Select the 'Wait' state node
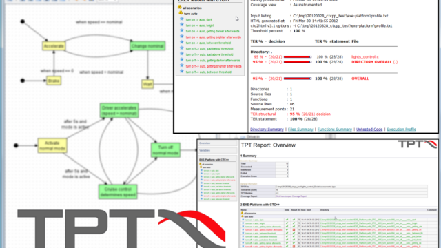This screenshot has width=441, height=248. pyautogui.click(x=147, y=84)
